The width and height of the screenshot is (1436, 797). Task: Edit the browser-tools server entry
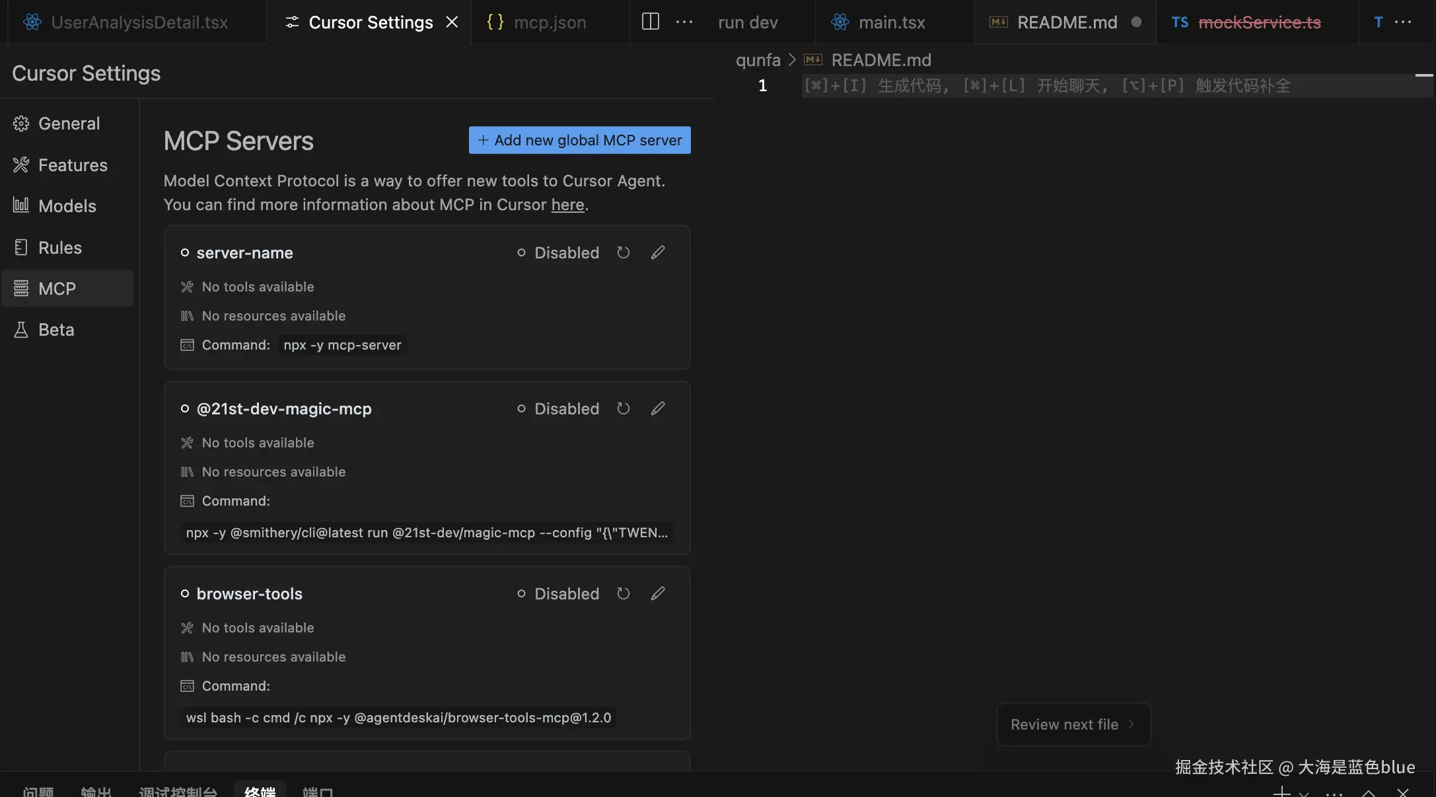pyautogui.click(x=658, y=594)
